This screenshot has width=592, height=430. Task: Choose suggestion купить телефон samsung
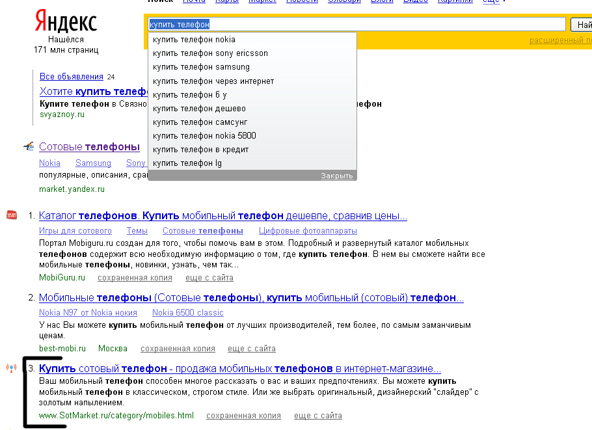[x=252, y=67]
